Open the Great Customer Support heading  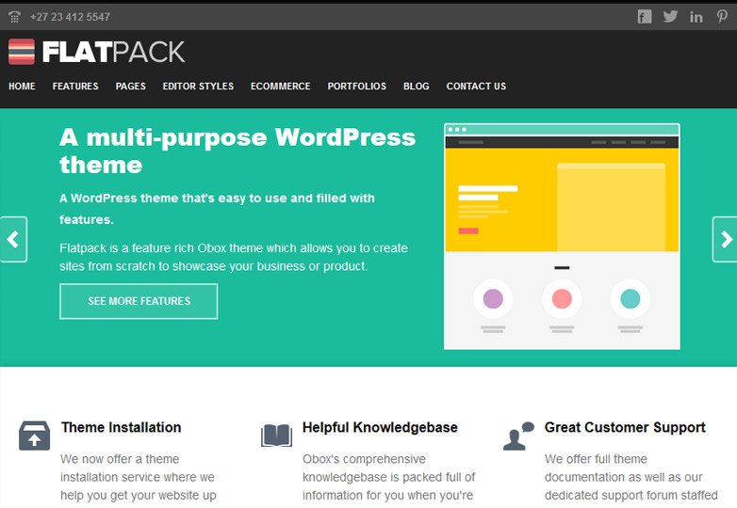coord(625,427)
